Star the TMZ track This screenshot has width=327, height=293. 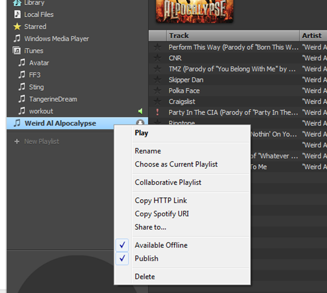(x=158, y=69)
